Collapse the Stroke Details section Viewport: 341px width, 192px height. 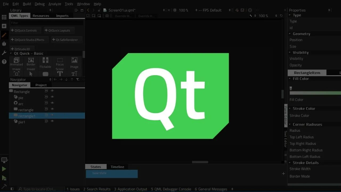(x=290, y=163)
